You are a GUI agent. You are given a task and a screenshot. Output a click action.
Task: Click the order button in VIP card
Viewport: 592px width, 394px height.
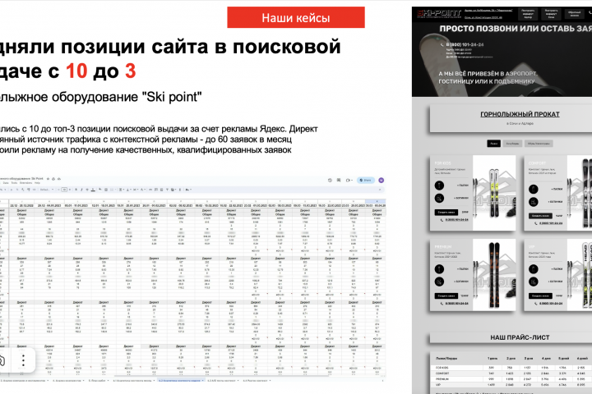[540, 296]
